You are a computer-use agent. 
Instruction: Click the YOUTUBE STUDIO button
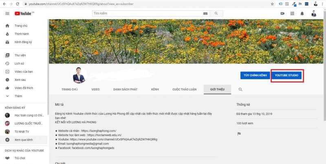(x=286, y=76)
